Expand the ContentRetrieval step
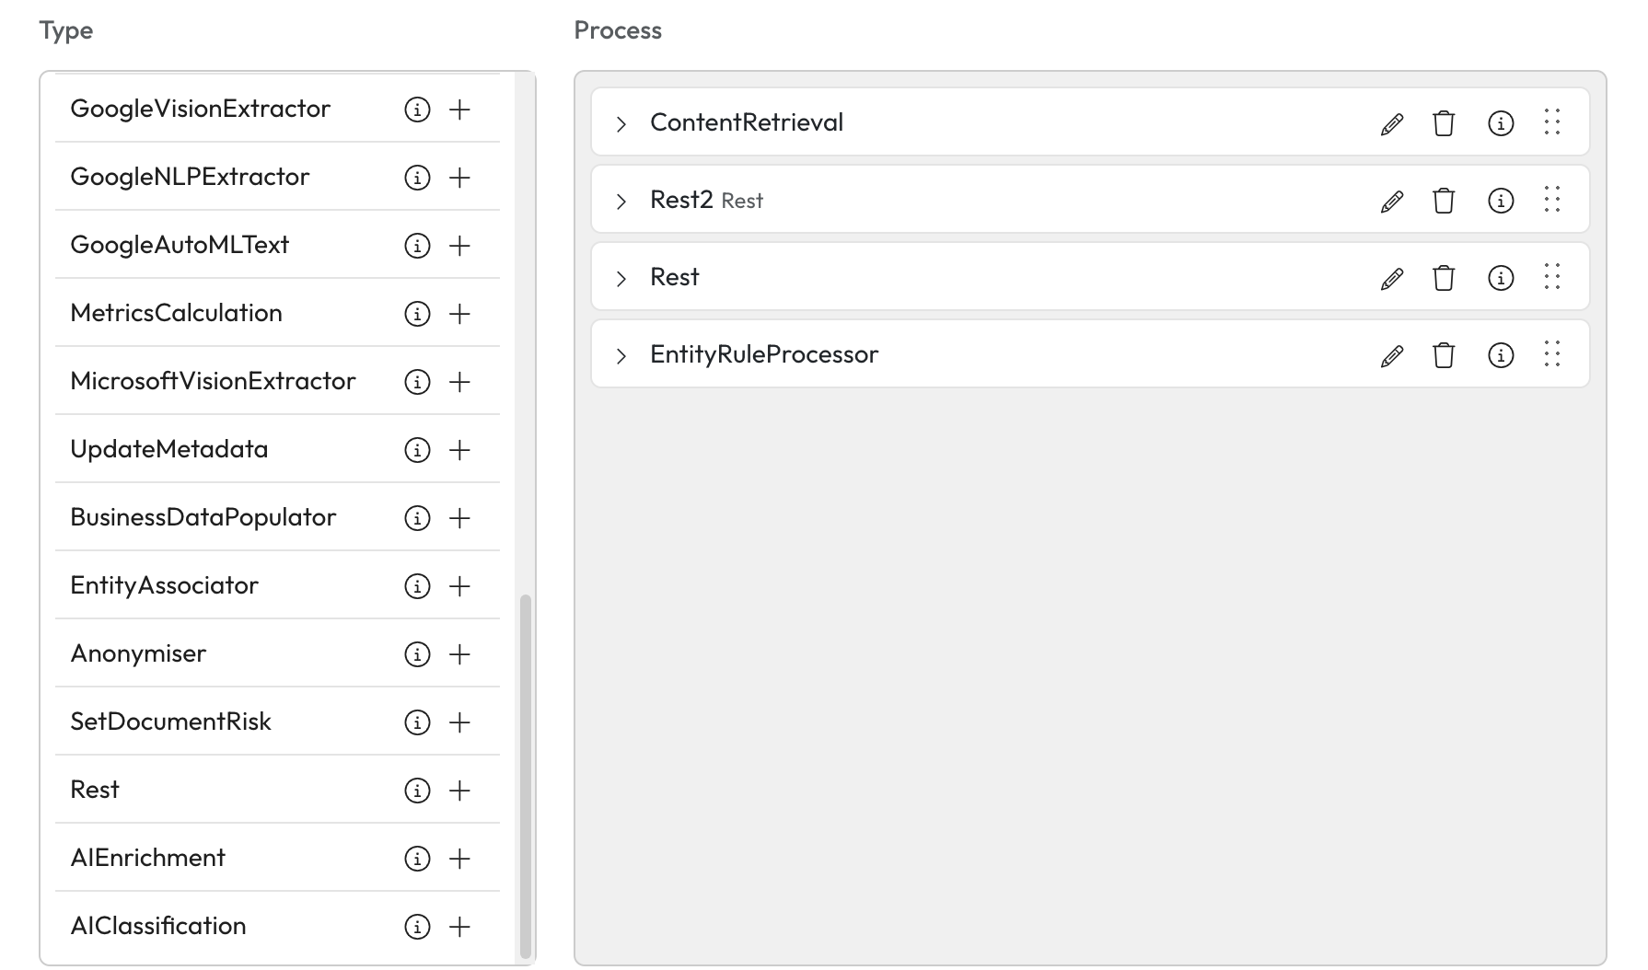This screenshot has height=970, width=1648. [621, 123]
